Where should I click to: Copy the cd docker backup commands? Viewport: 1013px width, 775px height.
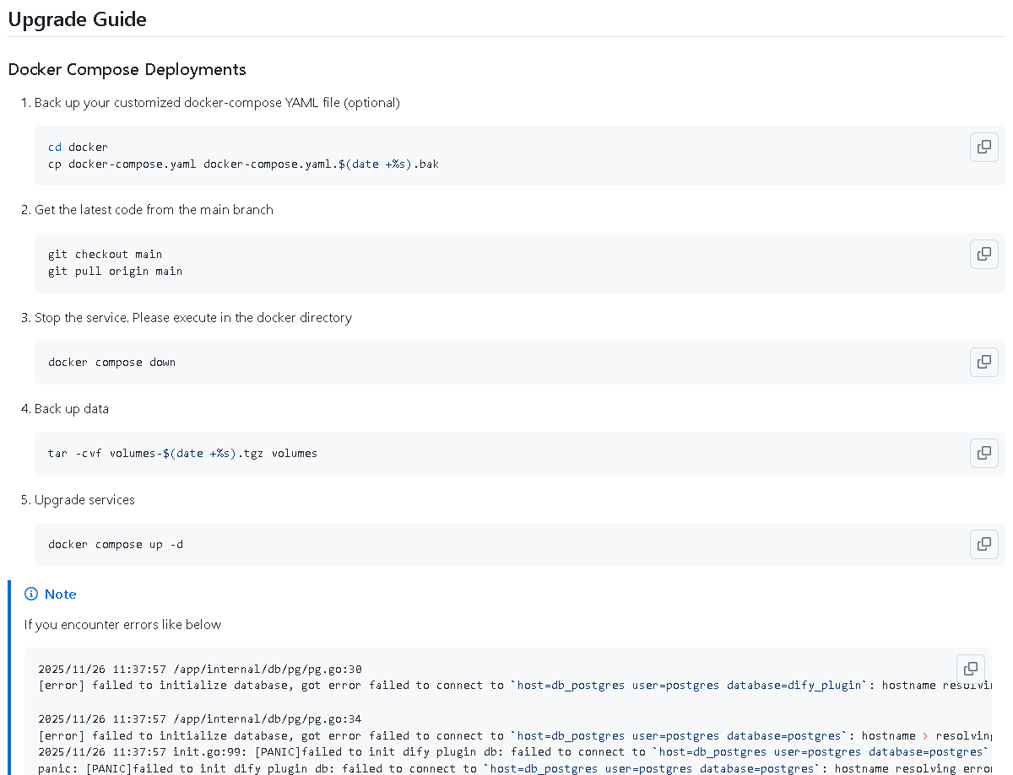(984, 147)
